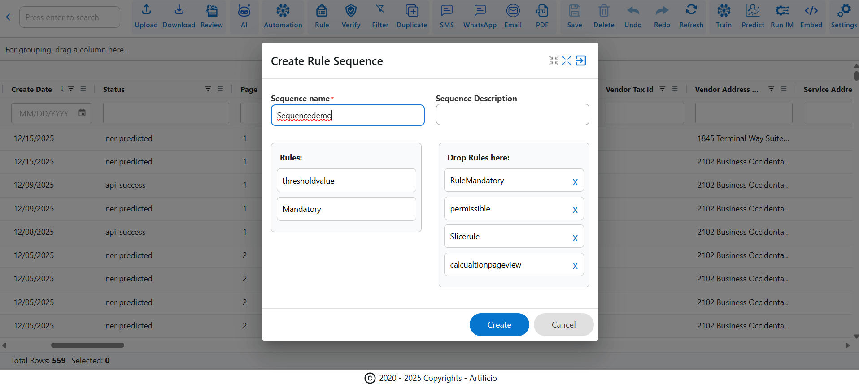Viewport: 859px width, 384px height.
Task: Click the Sequence name input field
Action: coord(348,115)
